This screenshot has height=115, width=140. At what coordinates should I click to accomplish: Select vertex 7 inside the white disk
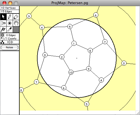(105, 42)
